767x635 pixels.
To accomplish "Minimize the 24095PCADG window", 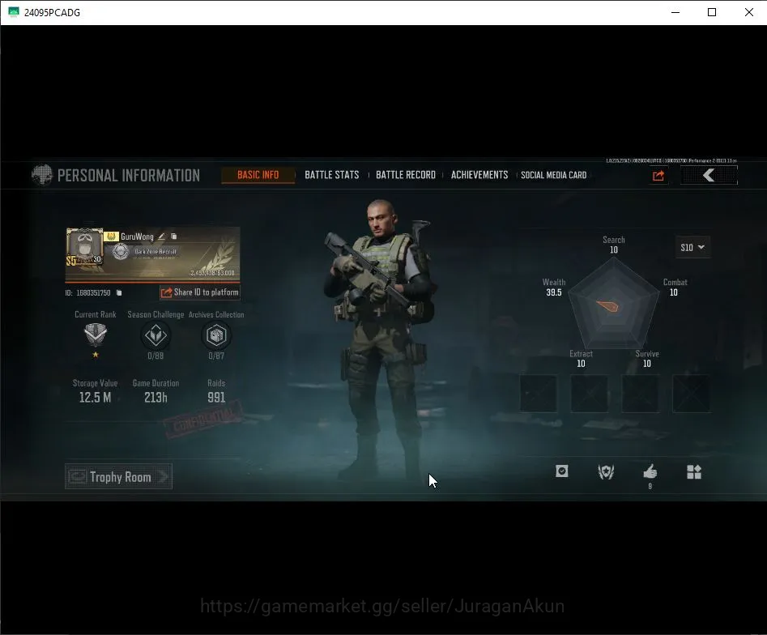I will click(675, 12).
